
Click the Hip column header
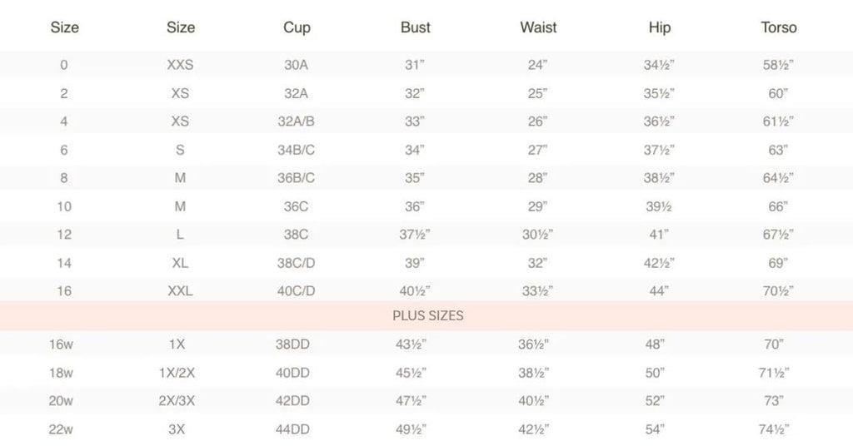659,27
